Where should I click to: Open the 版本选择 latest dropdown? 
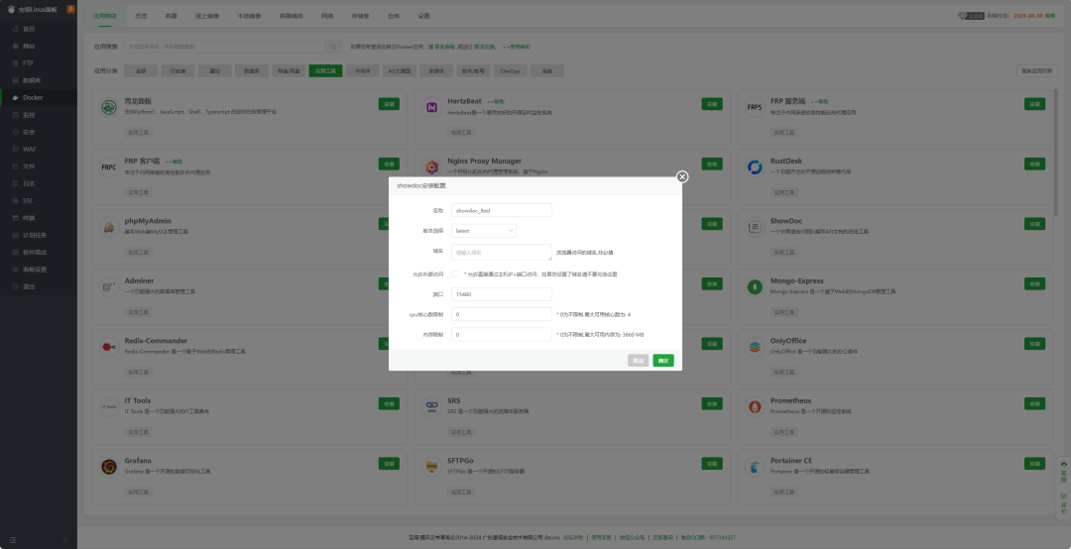coord(484,231)
